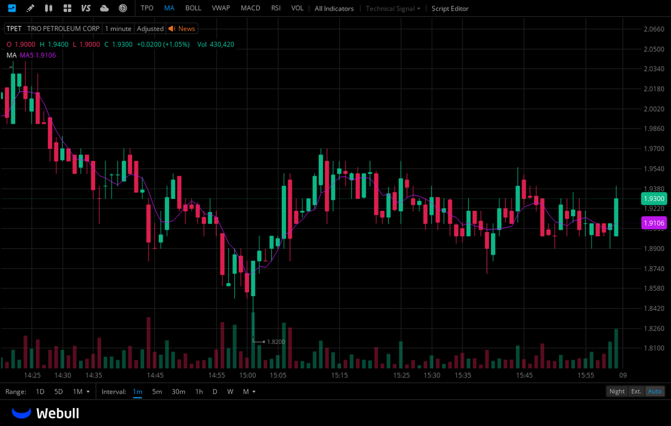Toggle the TPO indicator
Image resolution: width=671 pixels, height=426 pixels.
(x=147, y=8)
